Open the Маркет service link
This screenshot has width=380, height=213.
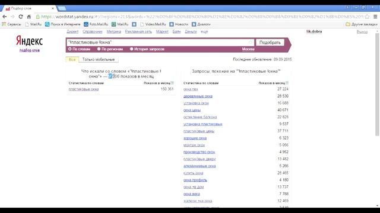point(162,31)
